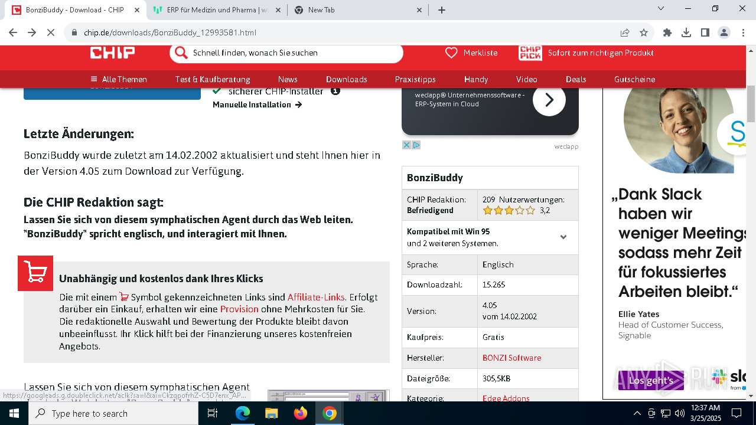Open the Affiliate-Links link
Image resolution: width=756 pixels, height=425 pixels.
(316, 297)
